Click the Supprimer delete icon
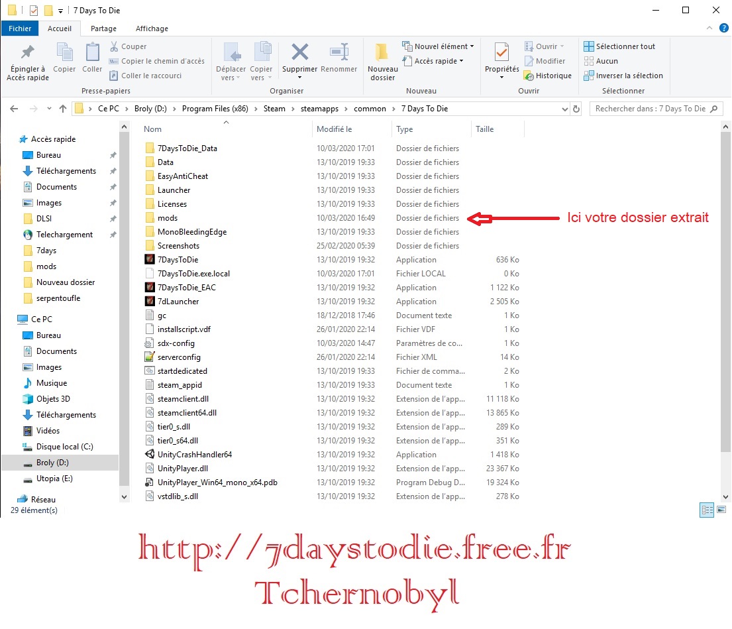 coord(299,52)
